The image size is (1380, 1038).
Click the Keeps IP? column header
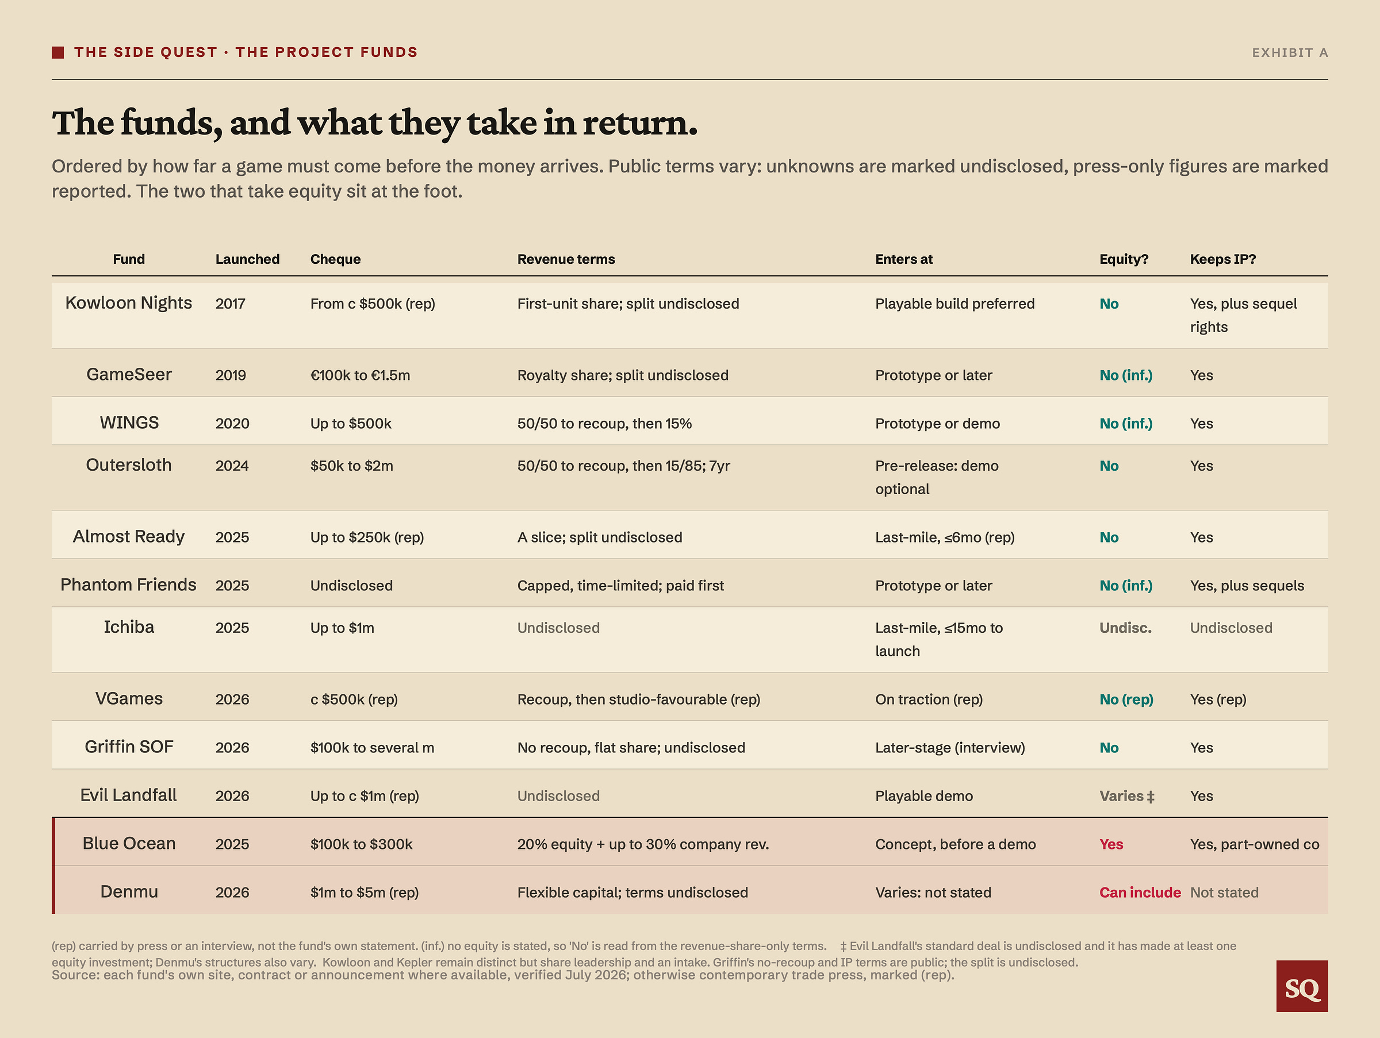1223,259
